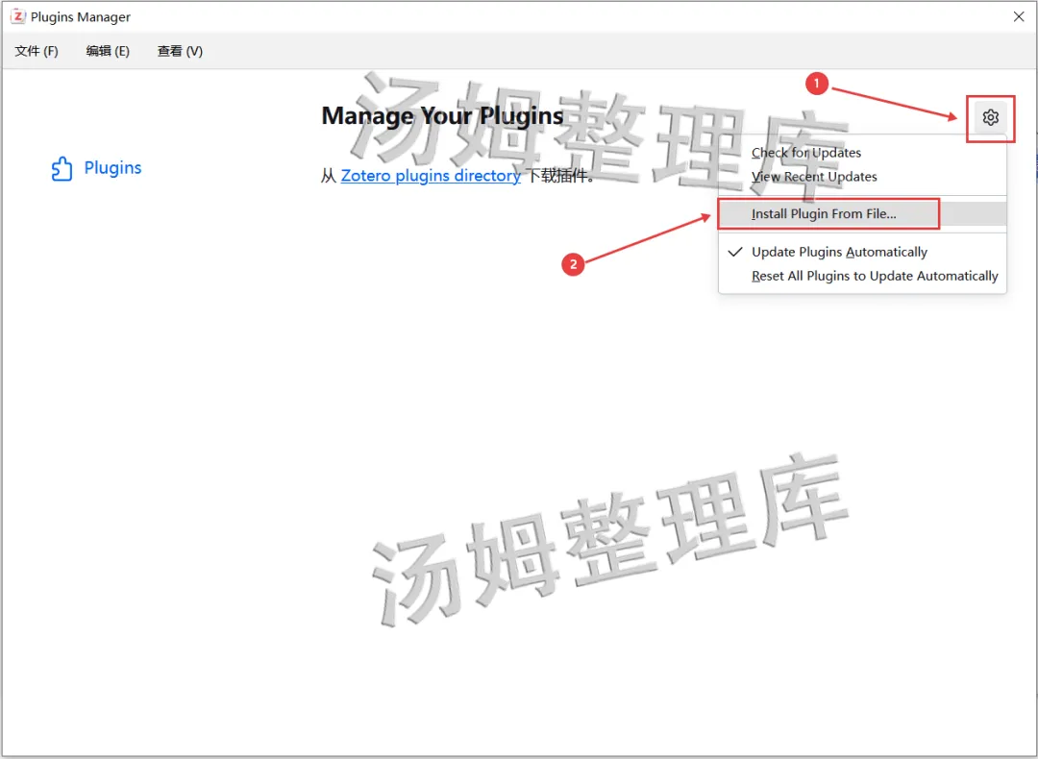Open the 文件 (F) menu
Screen dimensions: 1038x759
[37, 51]
